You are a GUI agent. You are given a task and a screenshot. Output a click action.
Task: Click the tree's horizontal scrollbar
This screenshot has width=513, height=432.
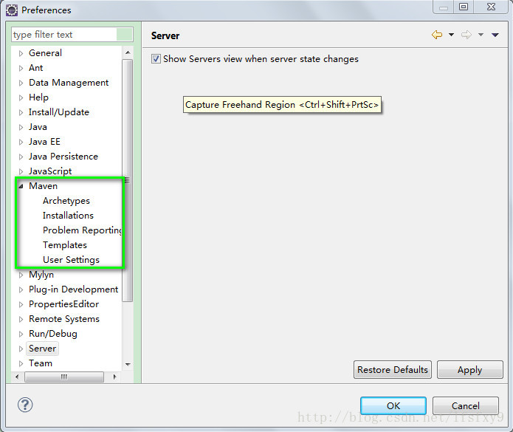click(x=64, y=377)
